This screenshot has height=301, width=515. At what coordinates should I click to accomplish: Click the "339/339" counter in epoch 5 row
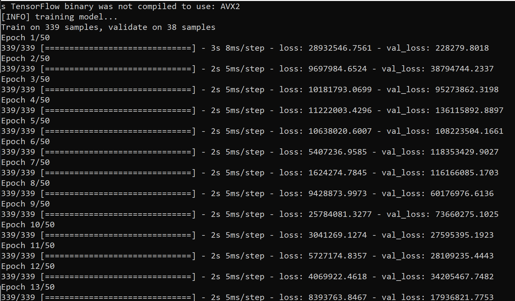click(x=18, y=131)
